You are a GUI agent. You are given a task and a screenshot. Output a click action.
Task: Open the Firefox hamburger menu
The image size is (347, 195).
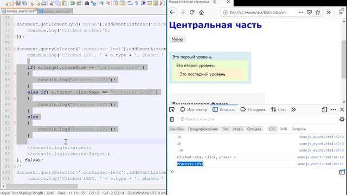pyautogui.click(x=341, y=12)
